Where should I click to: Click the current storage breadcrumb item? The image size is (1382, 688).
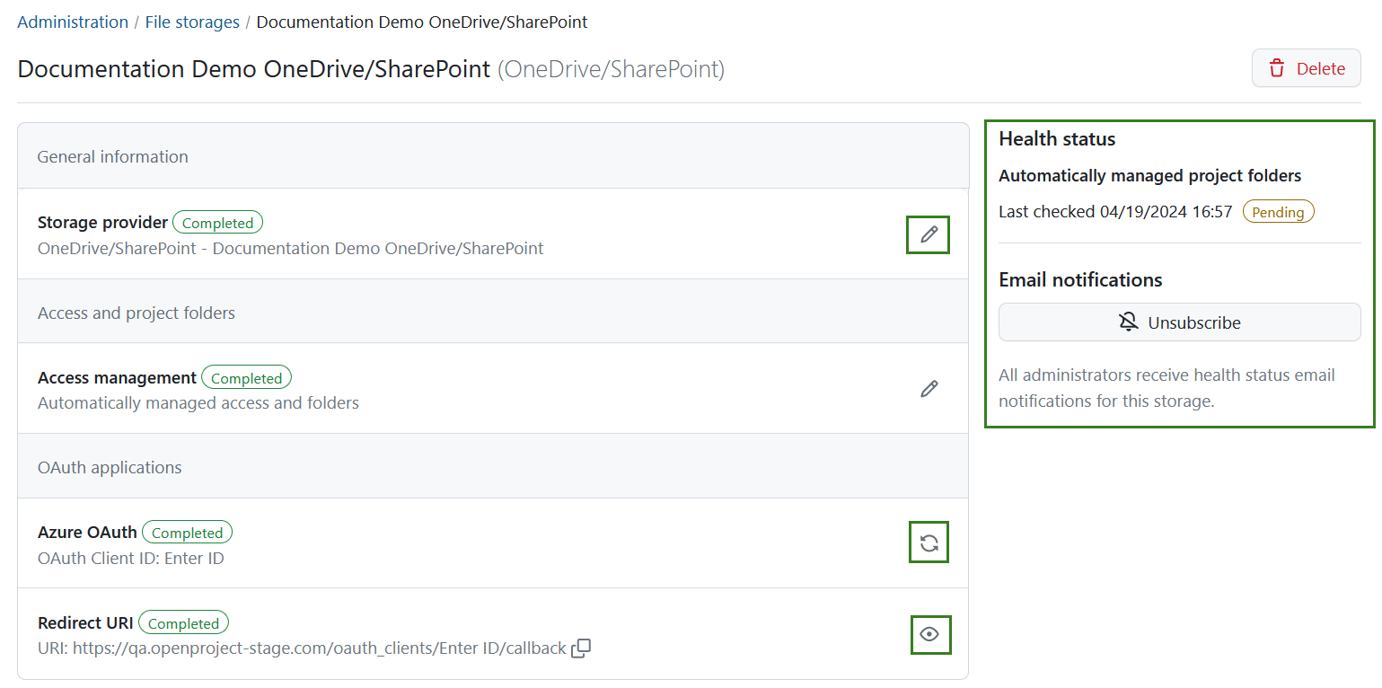[422, 22]
